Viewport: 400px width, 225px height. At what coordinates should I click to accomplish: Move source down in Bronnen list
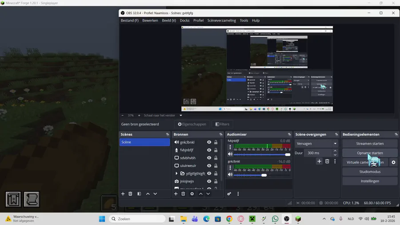(208, 194)
